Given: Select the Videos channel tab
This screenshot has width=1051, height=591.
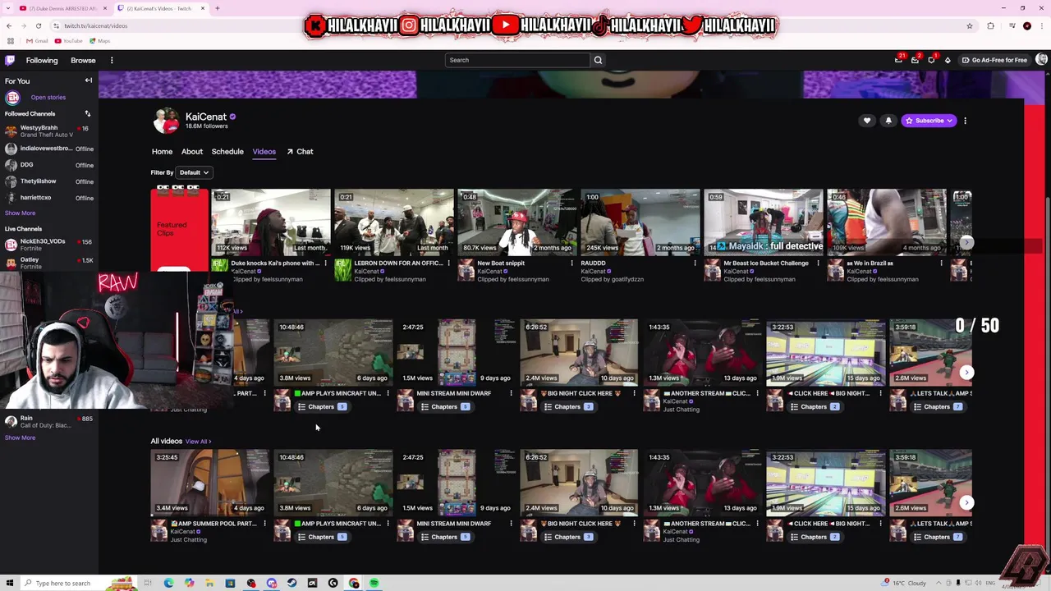Looking at the screenshot, I should tap(264, 152).
